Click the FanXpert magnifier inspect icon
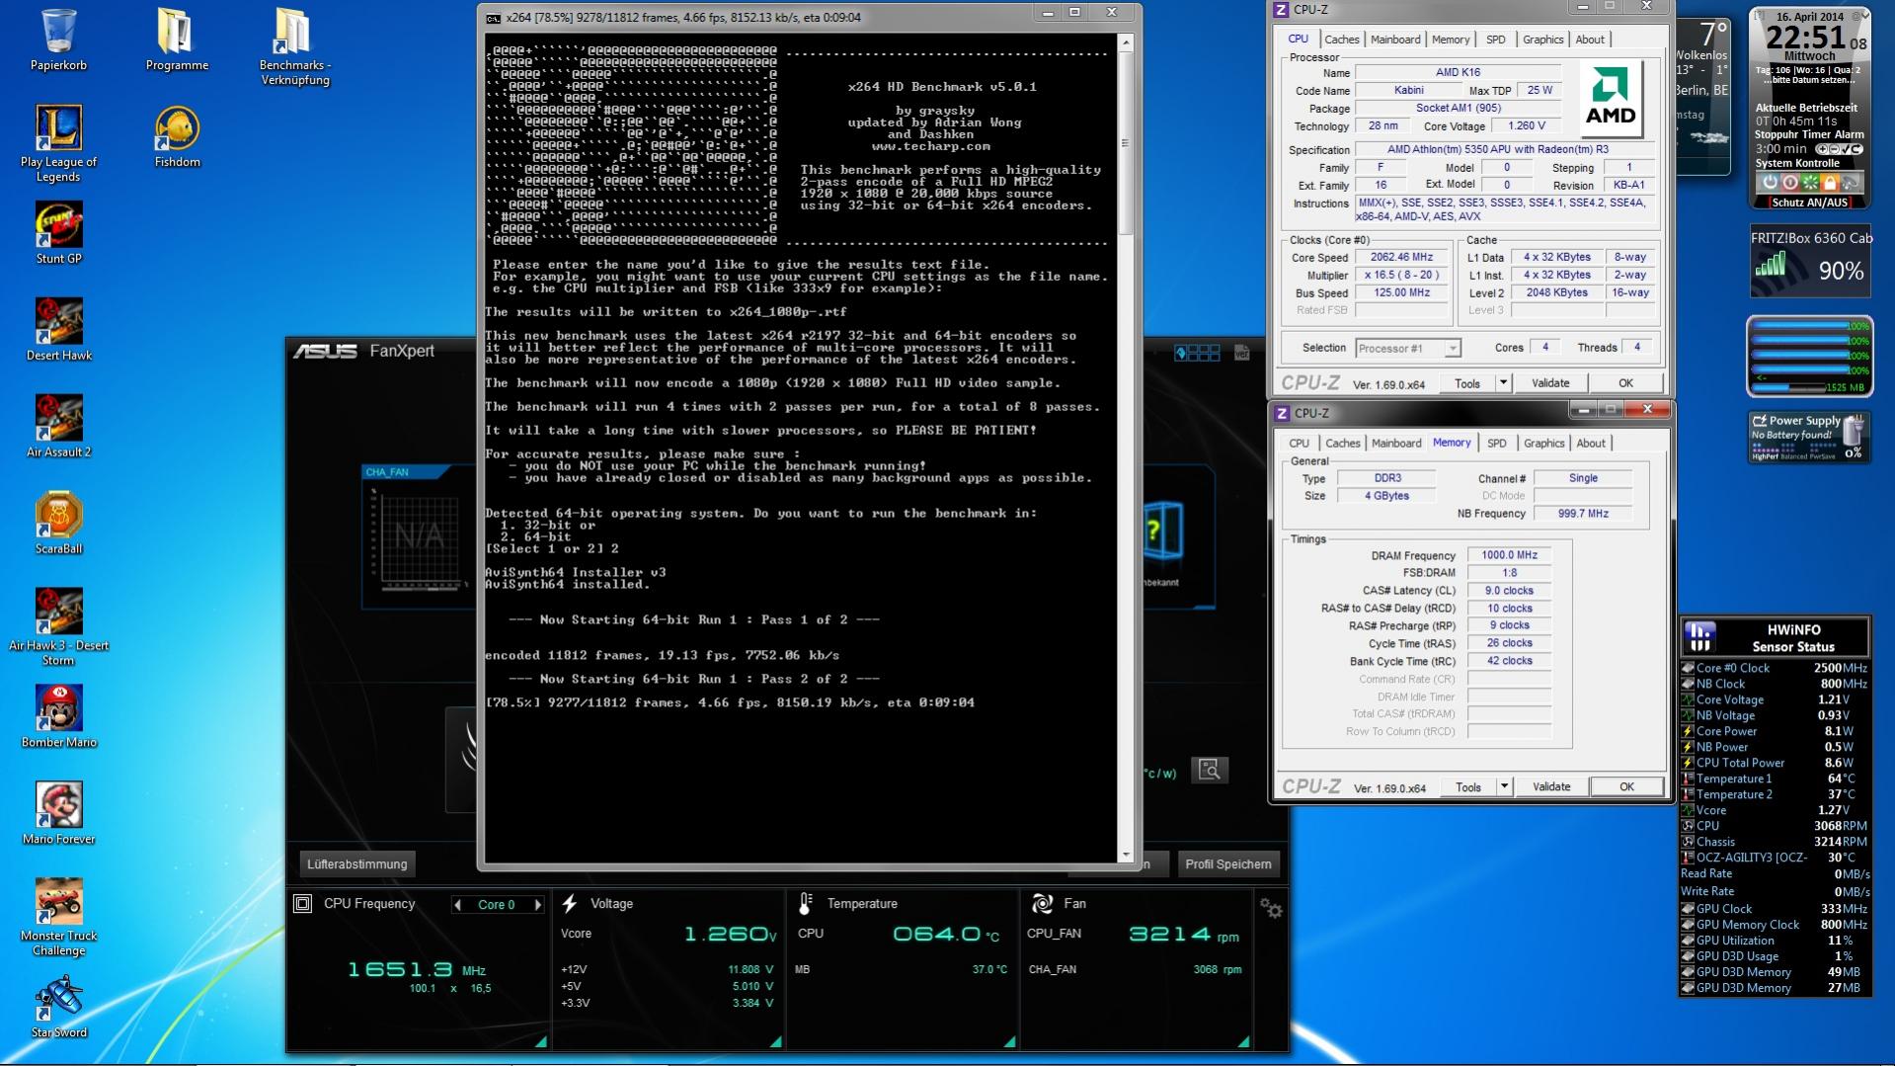This screenshot has height=1066, width=1895. coord(1210,770)
